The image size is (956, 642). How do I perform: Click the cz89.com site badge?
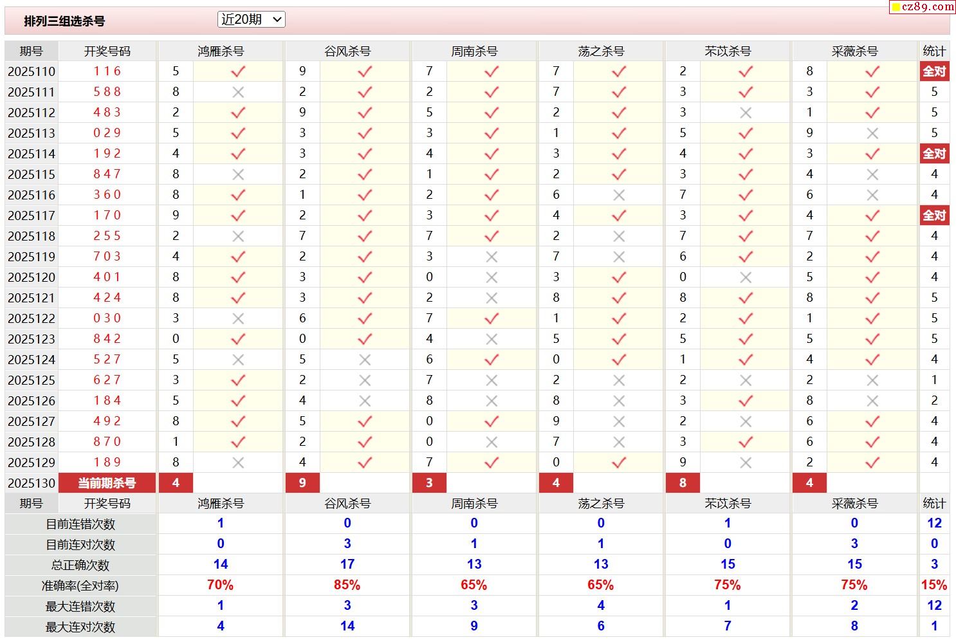923,7
